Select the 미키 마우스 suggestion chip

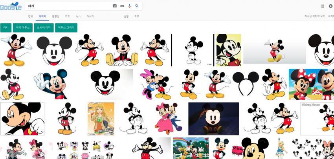click(x=23, y=28)
